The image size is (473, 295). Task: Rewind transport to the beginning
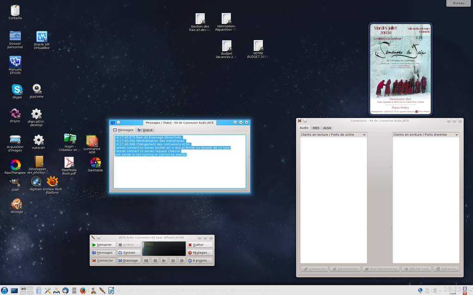coord(146,260)
